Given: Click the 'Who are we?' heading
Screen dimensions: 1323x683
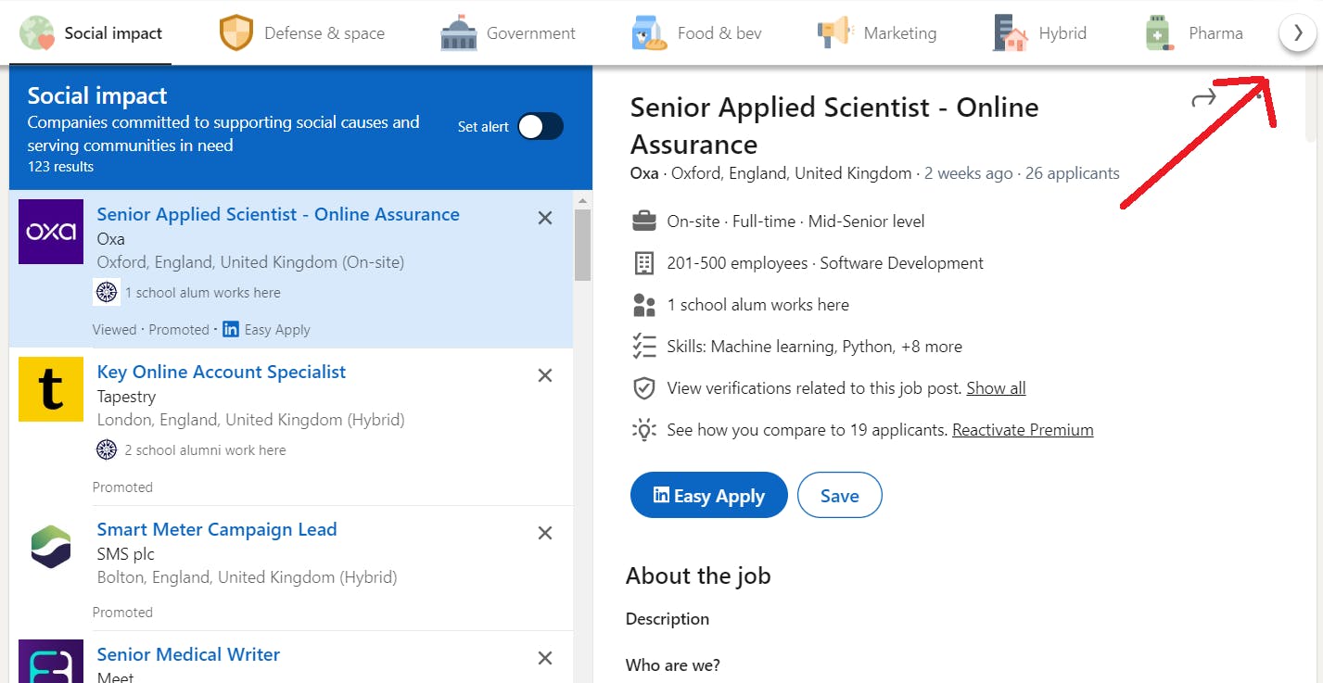Looking at the screenshot, I should point(673,665).
